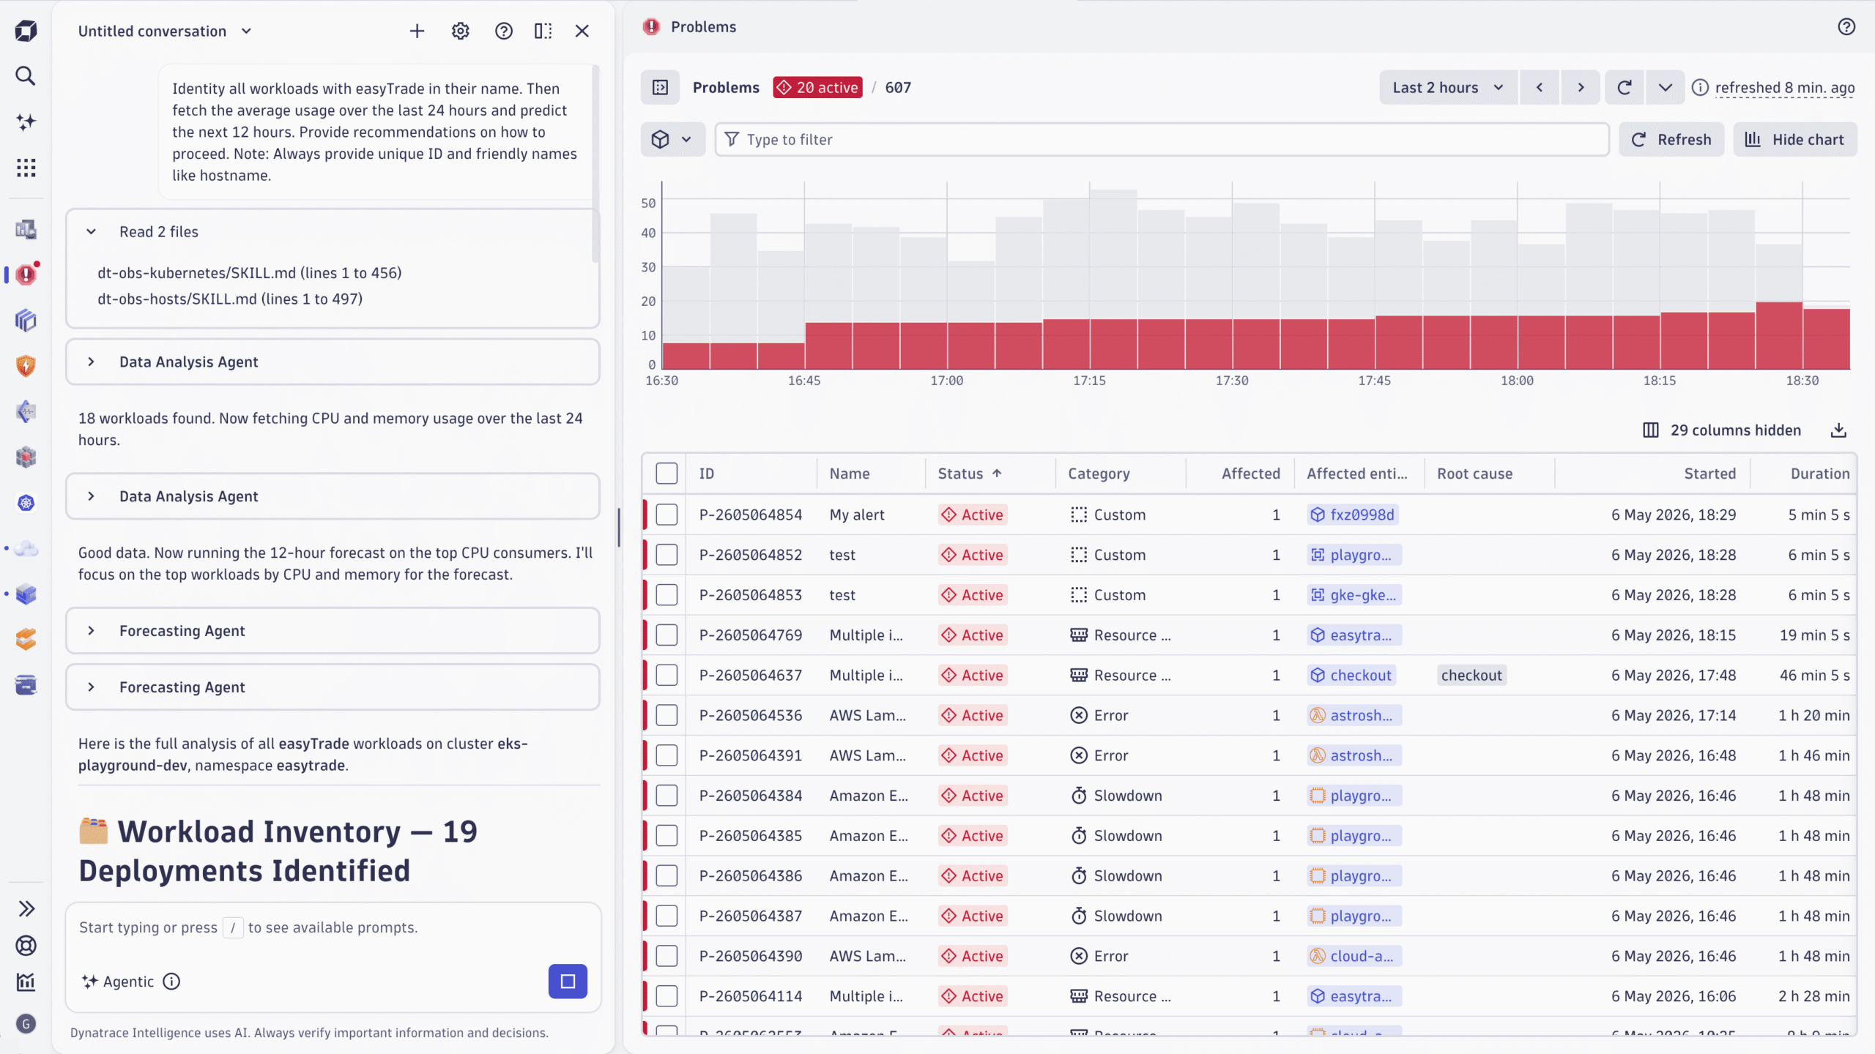This screenshot has height=1054, width=1875.
Task: Check the P-2605064853 row checkbox
Action: (667, 595)
